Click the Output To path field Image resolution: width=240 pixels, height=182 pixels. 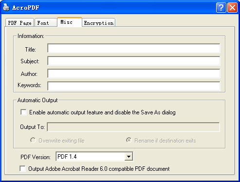pyautogui.click(x=133, y=127)
